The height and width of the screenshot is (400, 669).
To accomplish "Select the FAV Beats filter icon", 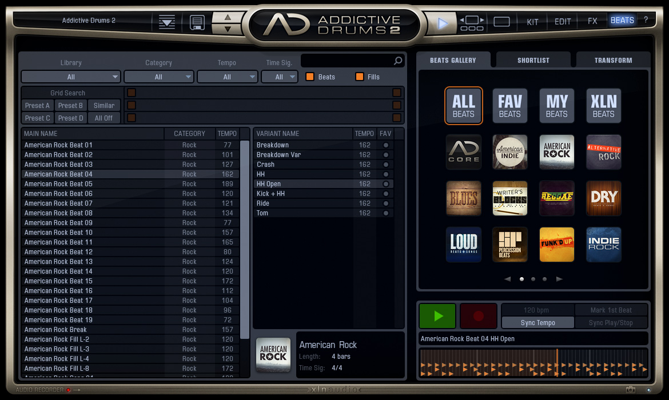I will [509, 106].
